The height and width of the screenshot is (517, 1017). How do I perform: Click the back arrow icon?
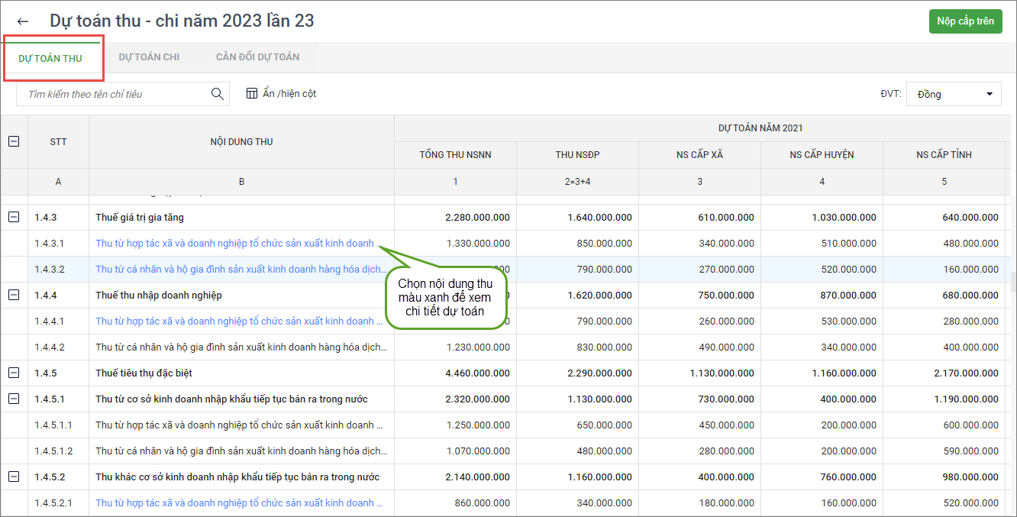[x=23, y=21]
